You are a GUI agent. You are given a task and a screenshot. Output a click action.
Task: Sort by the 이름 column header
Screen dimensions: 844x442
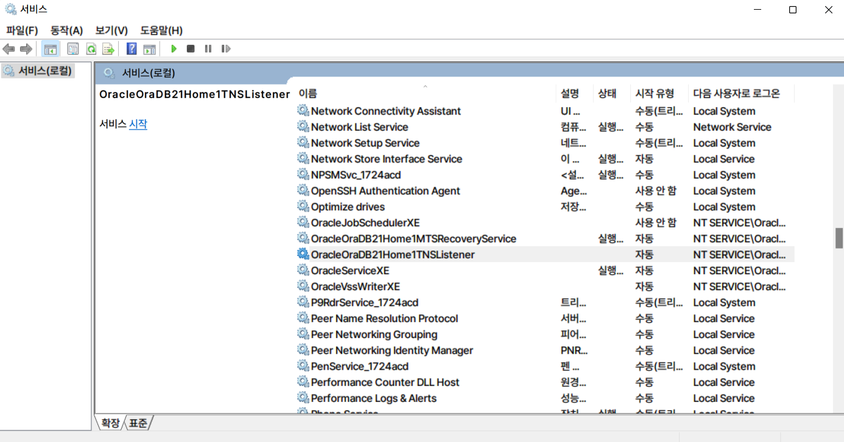coord(425,93)
